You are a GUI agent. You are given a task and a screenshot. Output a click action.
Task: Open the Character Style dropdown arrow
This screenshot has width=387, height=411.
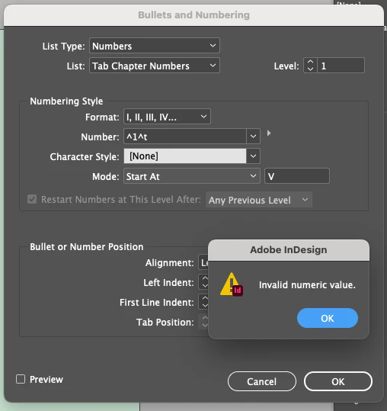click(x=253, y=156)
